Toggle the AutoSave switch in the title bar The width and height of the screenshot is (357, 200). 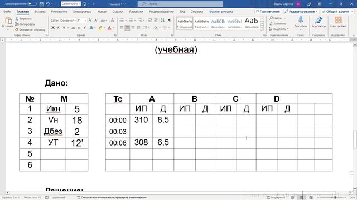pyautogui.click(x=32, y=4)
